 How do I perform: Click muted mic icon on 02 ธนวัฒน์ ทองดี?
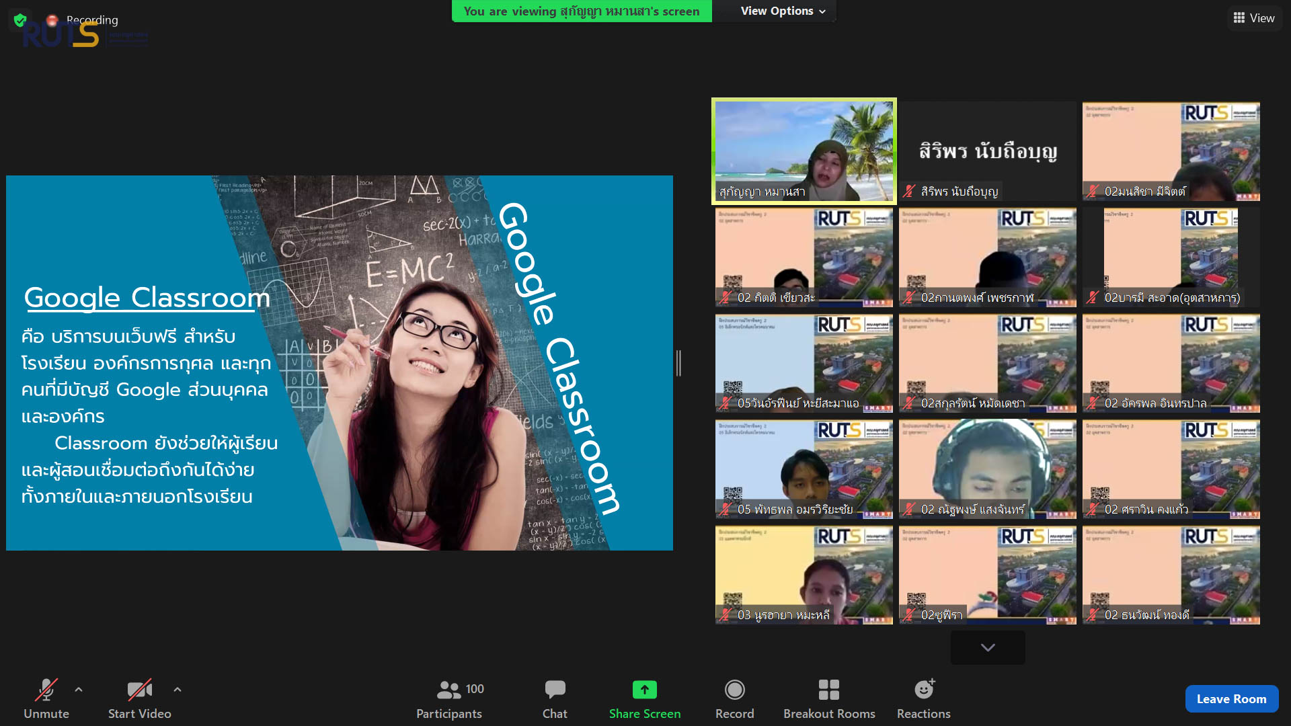coord(1093,615)
